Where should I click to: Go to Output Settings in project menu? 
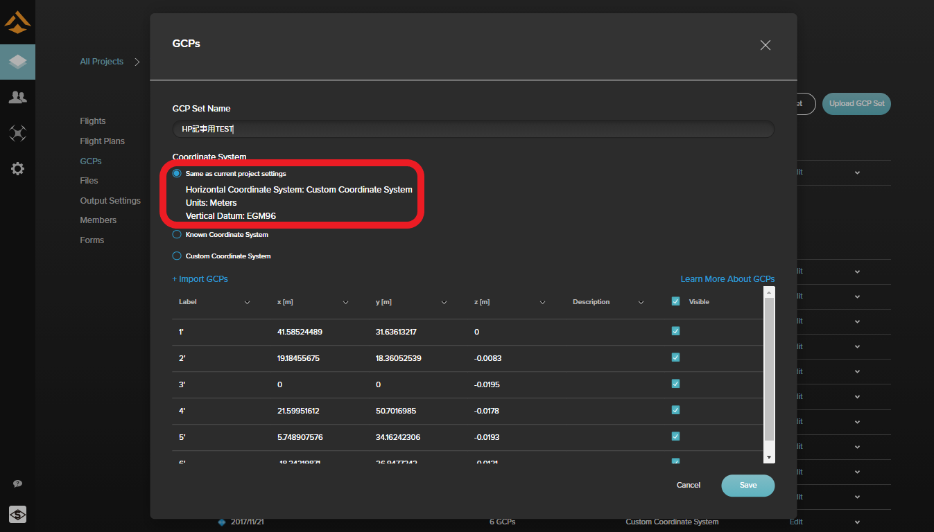[x=110, y=201]
